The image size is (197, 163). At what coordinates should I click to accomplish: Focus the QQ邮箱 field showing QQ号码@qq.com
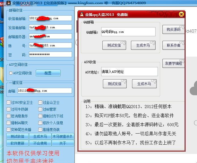point(128,32)
